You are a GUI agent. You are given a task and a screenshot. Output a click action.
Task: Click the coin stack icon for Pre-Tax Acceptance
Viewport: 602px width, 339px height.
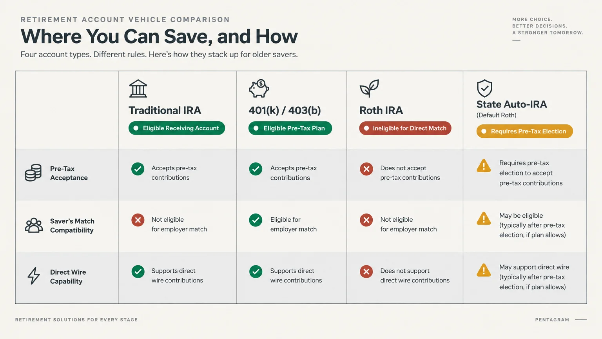pyautogui.click(x=33, y=173)
